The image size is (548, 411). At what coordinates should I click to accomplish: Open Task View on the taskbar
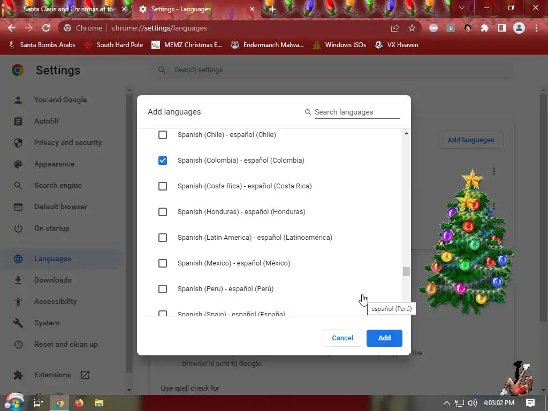point(39,403)
